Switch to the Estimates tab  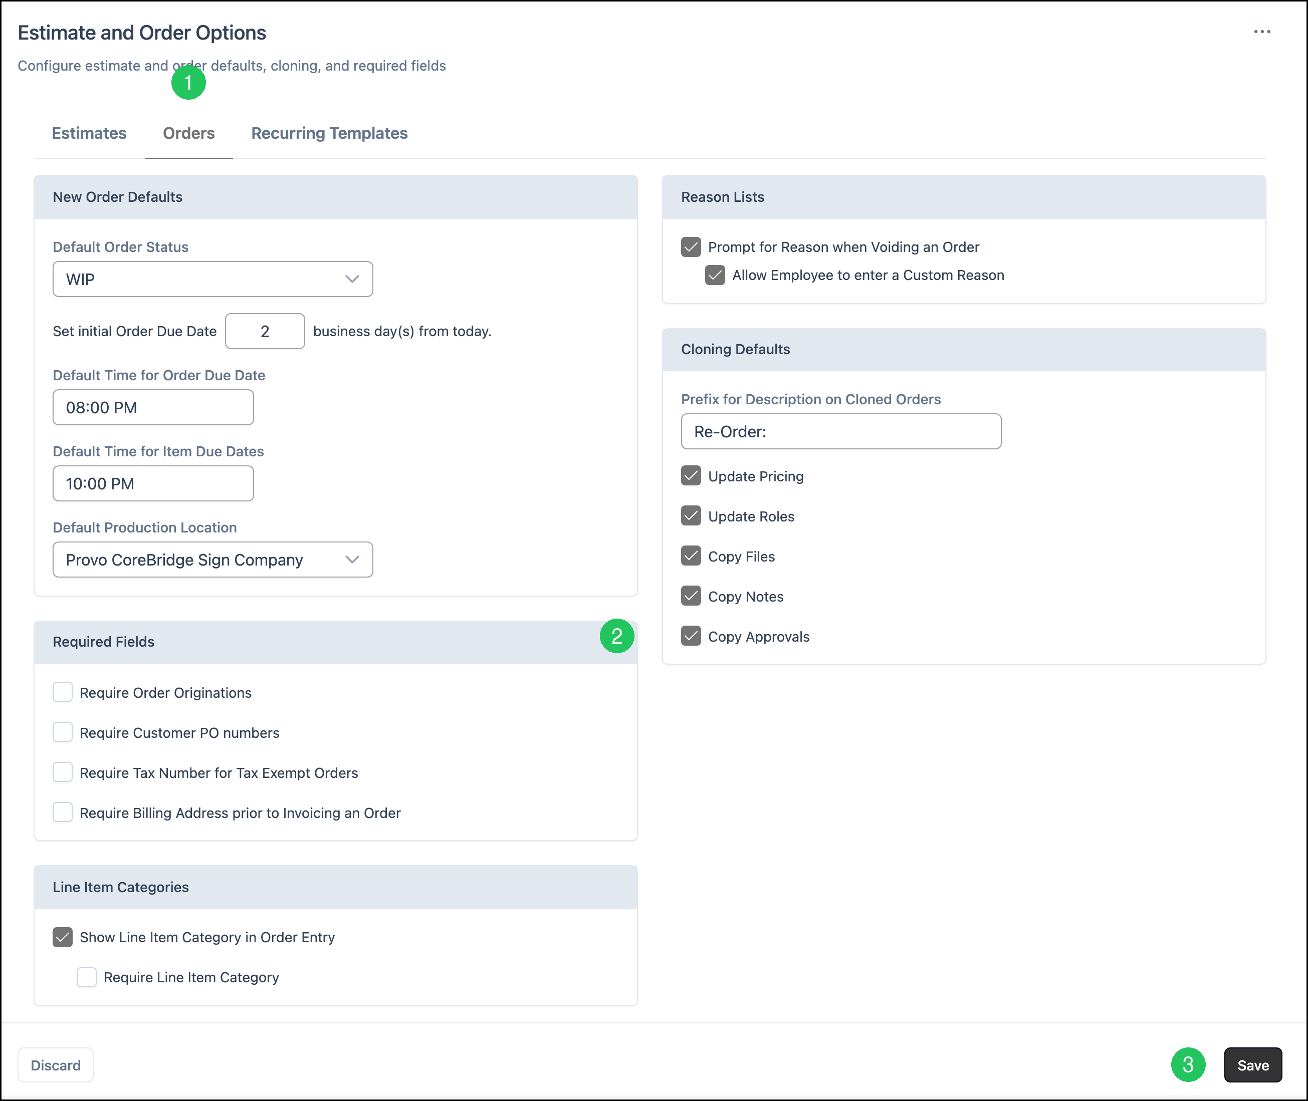click(x=89, y=133)
